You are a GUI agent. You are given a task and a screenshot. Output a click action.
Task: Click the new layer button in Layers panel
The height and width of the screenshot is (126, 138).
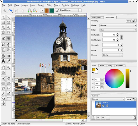point(93,118)
